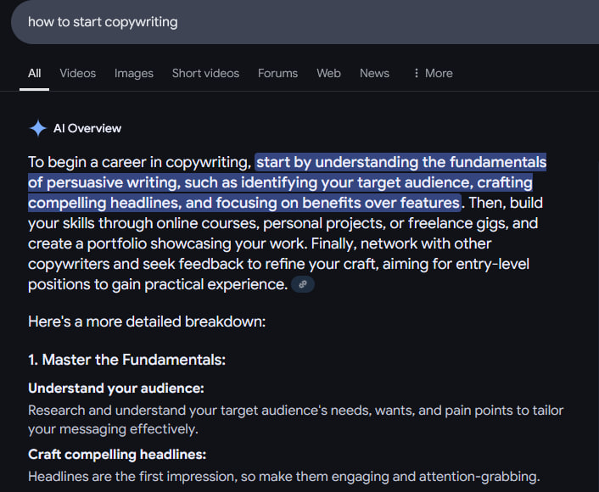Select the All results tab
599x492 pixels.
[34, 73]
